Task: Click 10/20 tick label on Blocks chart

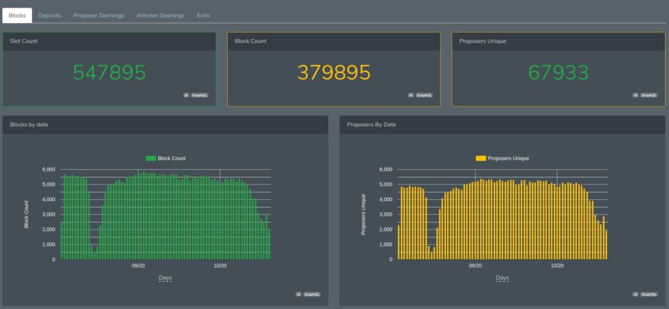Action: pos(220,266)
